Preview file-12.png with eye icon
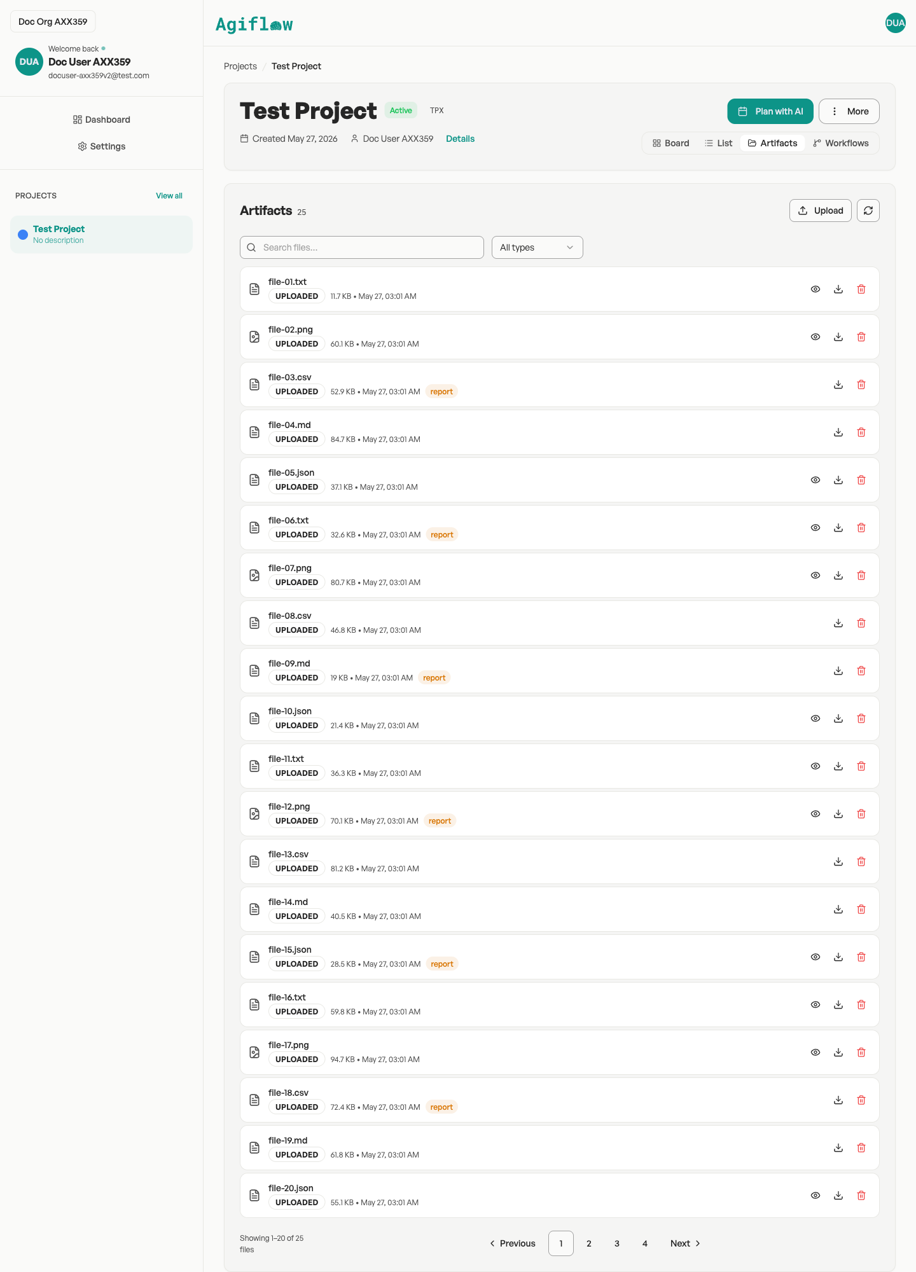This screenshot has height=1272, width=916. (x=815, y=814)
